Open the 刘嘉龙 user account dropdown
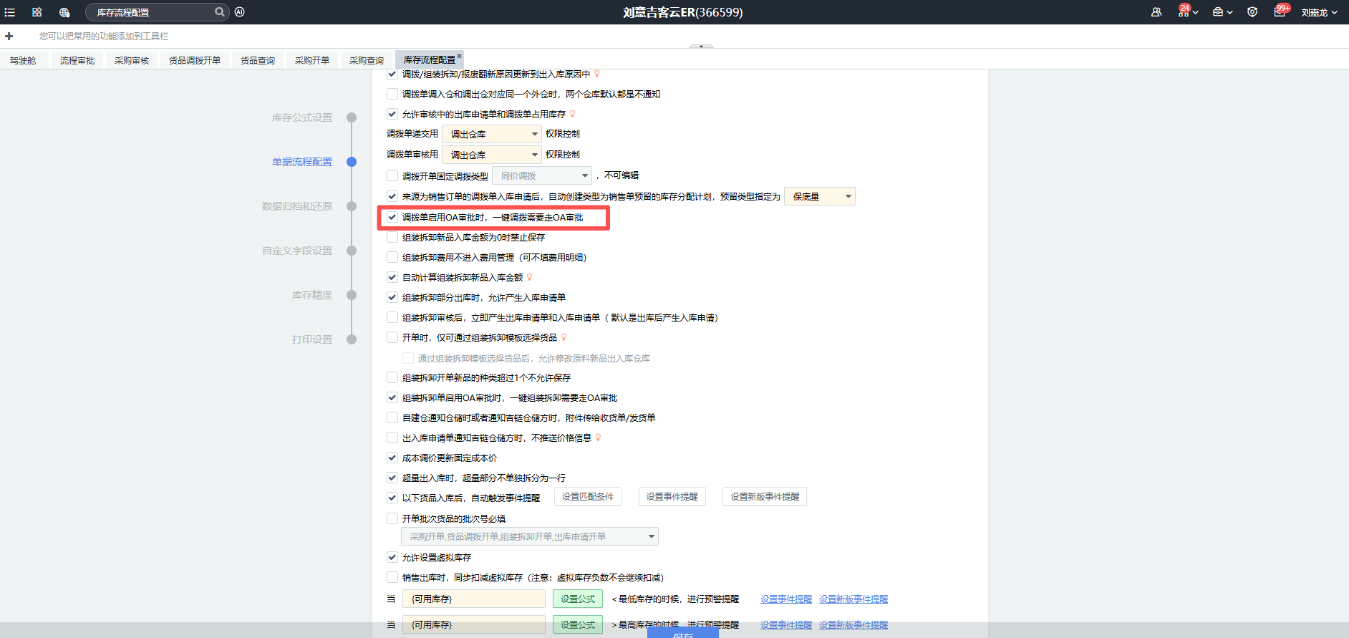 [1319, 12]
